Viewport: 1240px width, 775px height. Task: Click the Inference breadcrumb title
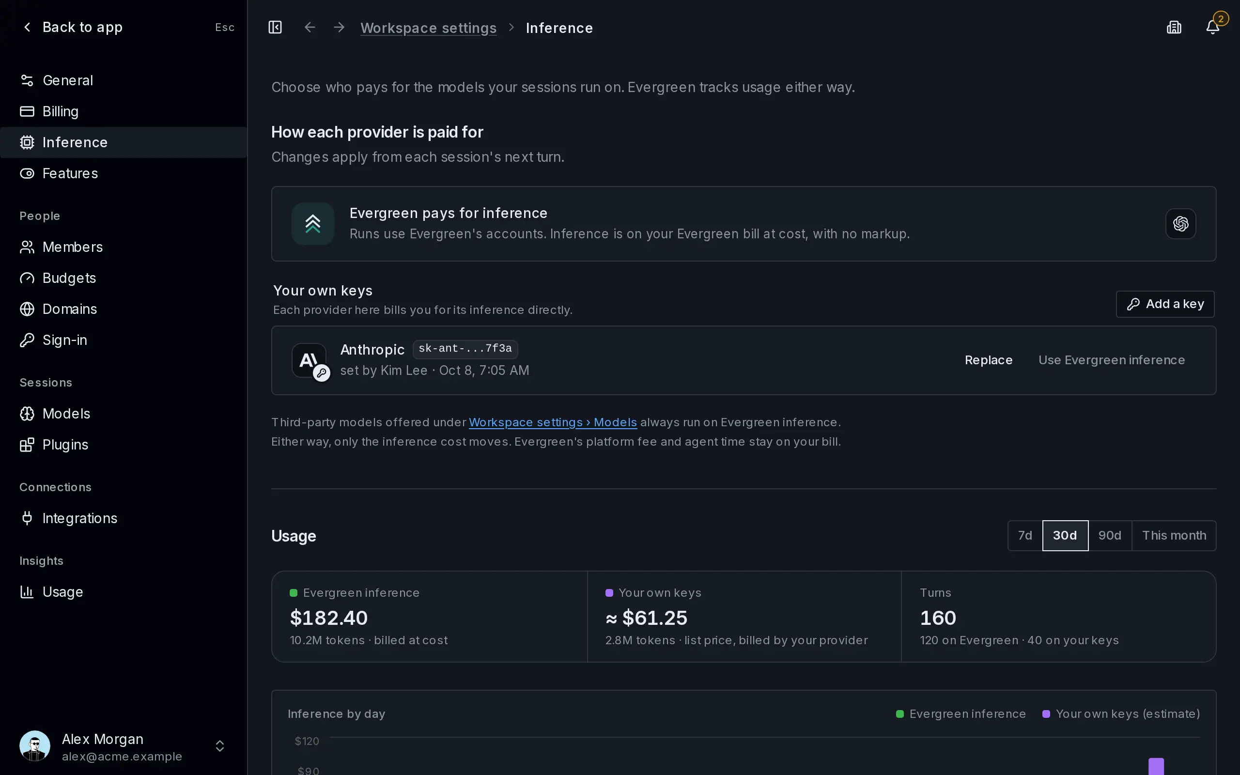[559, 28]
